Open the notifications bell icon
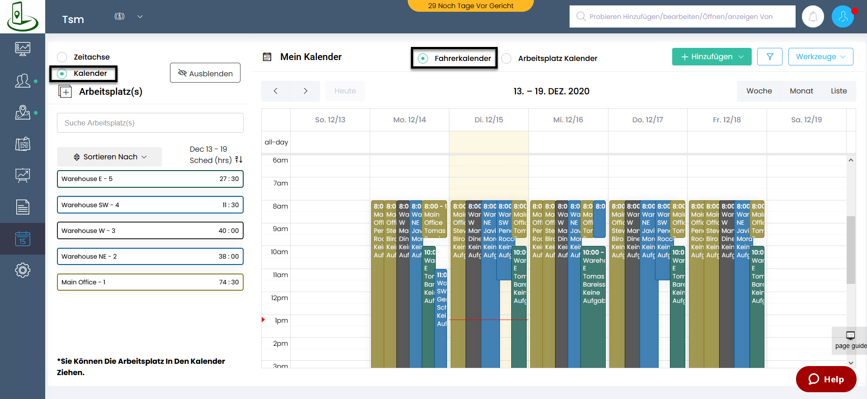 (x=813, y=17)
